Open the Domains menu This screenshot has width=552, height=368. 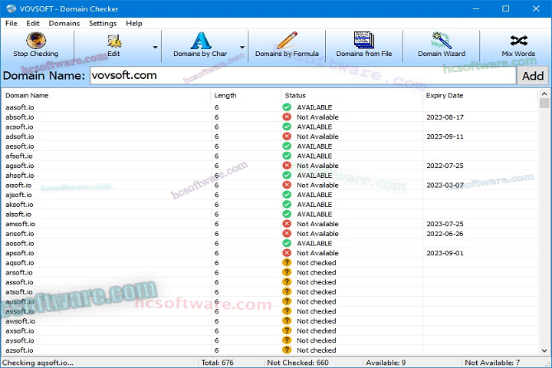[x=64, y=23]
